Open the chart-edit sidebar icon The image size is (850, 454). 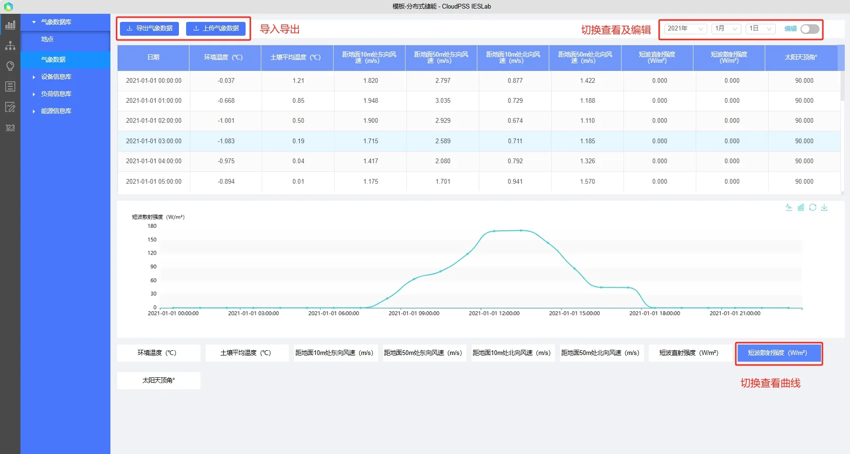point(10,107)
